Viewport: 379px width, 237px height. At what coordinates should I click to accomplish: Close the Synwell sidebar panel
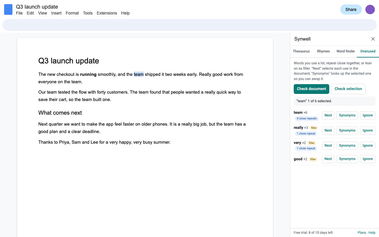point(373,39)
